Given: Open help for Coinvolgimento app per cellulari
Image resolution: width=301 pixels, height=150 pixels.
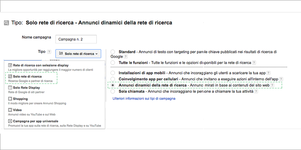Looking at the screenshot, I should point(281,79).
